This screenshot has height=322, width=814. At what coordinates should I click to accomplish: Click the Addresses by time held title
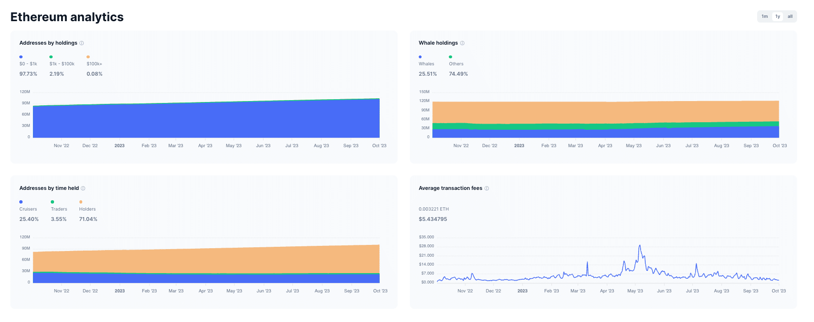pyautogui.click(x=49, y=188)
